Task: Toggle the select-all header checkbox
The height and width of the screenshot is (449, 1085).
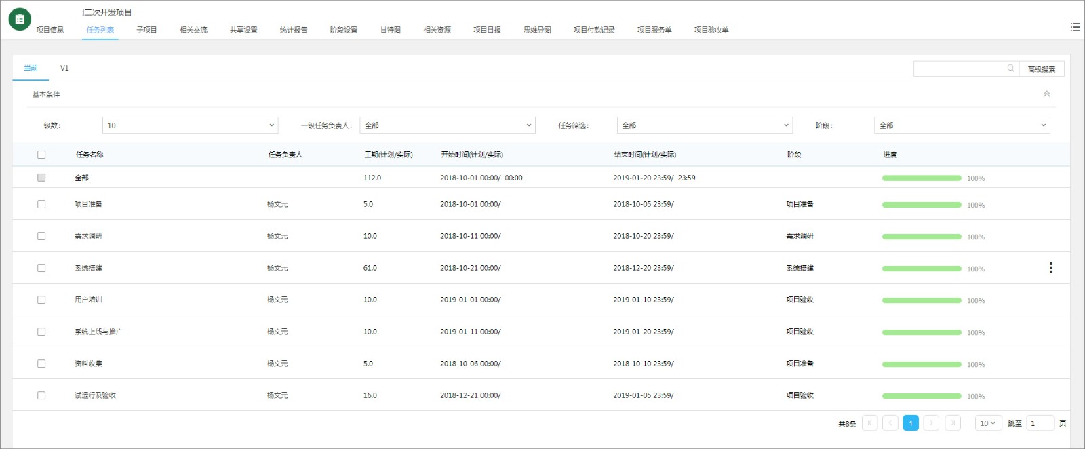Action: 41,155
